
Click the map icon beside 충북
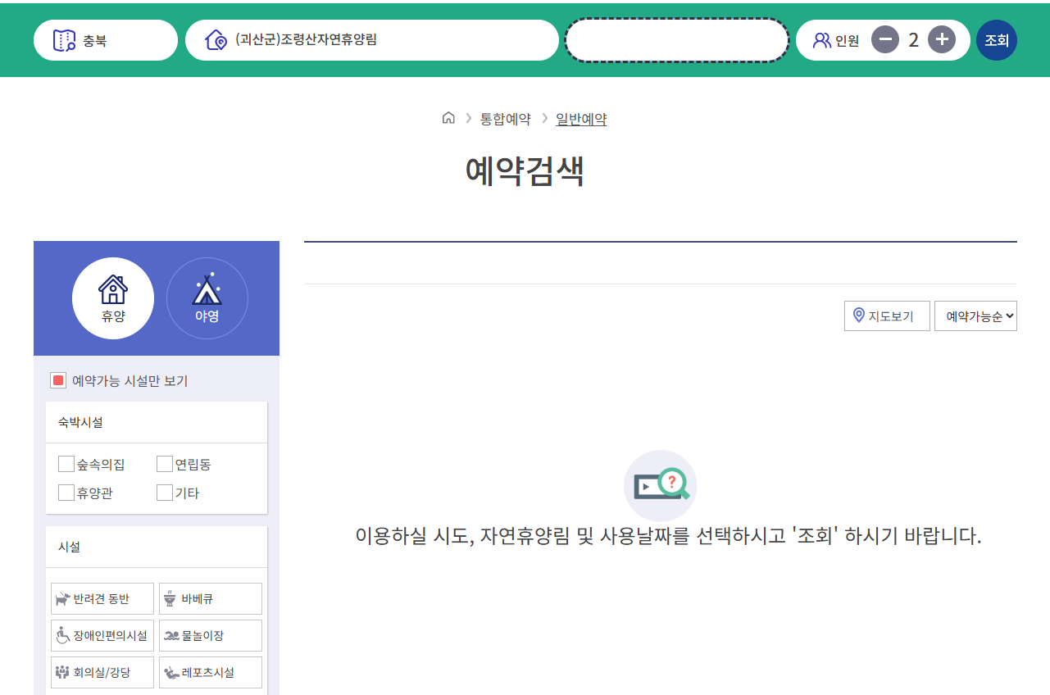pos(64,40)
